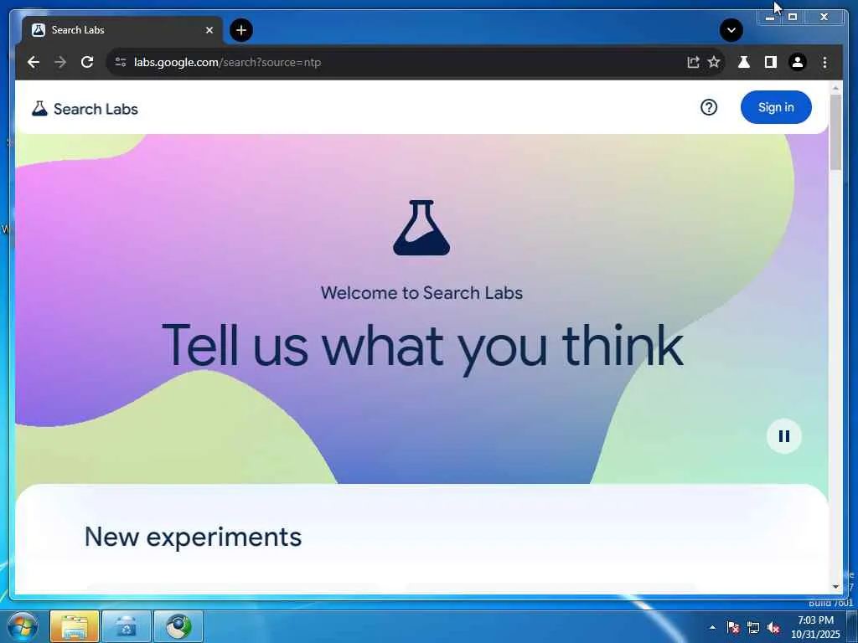Click the share page icon in address bar
The image size is (858, 643).
693,62
